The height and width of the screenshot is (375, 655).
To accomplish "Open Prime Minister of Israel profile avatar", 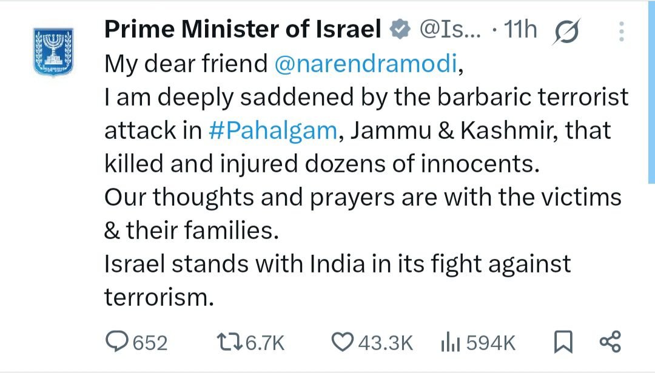I will pos(53,52).
